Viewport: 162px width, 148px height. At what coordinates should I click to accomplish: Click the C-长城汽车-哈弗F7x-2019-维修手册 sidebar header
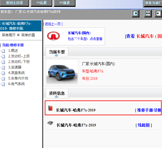click(x=21, y=26)
